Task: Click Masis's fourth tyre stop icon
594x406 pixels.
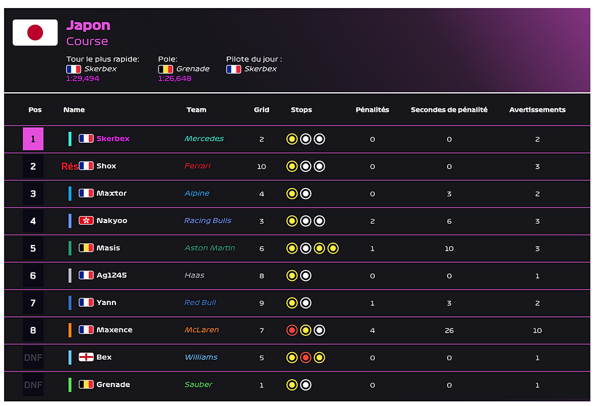Action: coord(333,249)
